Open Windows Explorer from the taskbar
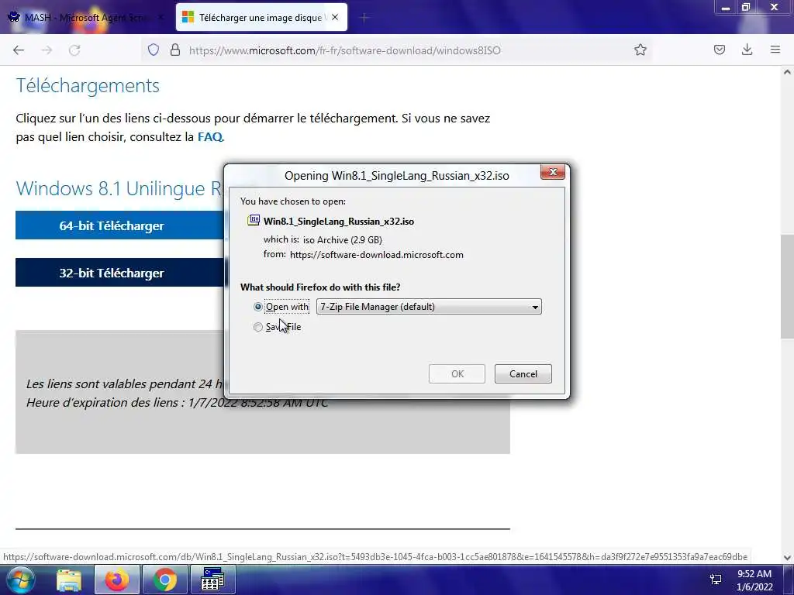 pyautogui.click(x=69, y=580)
